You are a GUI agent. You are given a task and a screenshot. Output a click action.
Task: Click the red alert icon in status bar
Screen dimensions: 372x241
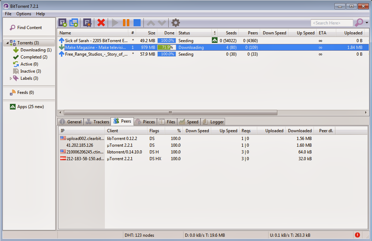[x=357, y=235]
